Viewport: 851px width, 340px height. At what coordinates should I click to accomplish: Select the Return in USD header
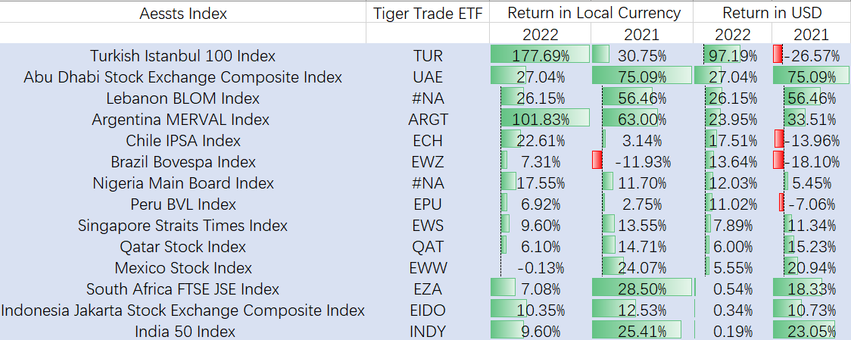tap(772, 13)
